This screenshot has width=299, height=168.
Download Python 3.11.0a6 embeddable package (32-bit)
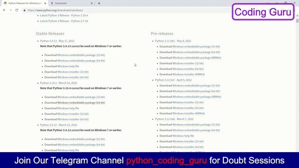click(x=196, y=125)
